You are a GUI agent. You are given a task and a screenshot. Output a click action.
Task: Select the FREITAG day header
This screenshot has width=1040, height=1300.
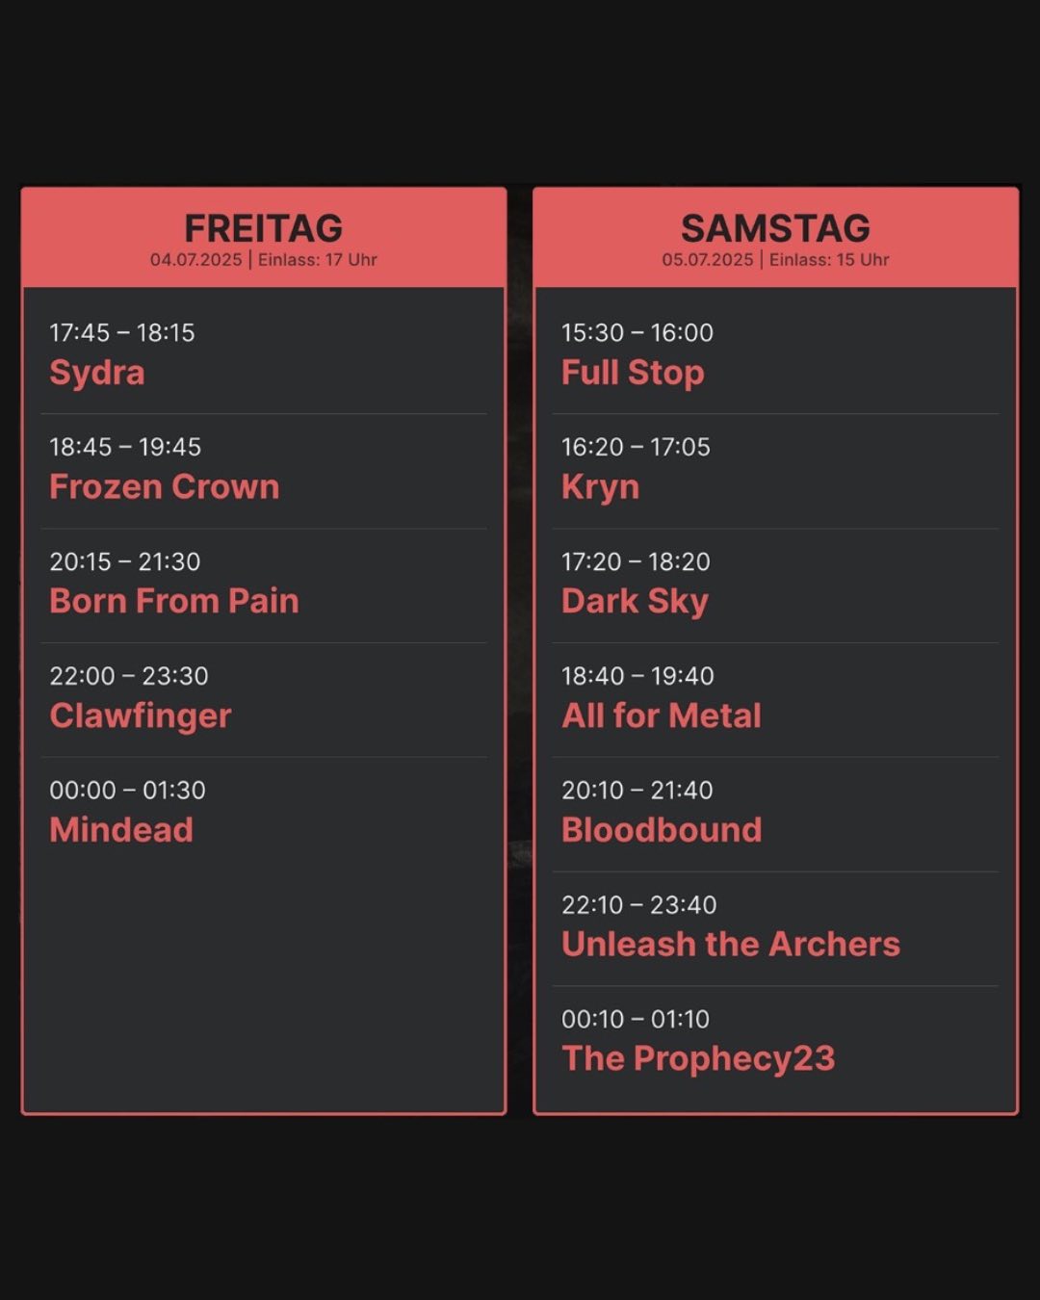click(263, 229)
